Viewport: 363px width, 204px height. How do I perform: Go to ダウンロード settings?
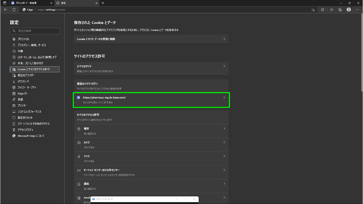point(23,81)
